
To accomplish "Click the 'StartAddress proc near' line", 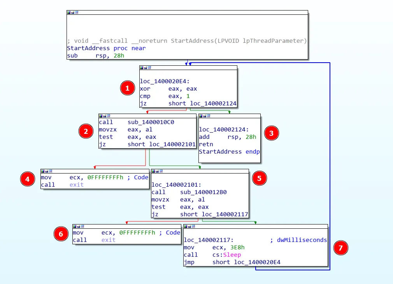I will 106,48.
